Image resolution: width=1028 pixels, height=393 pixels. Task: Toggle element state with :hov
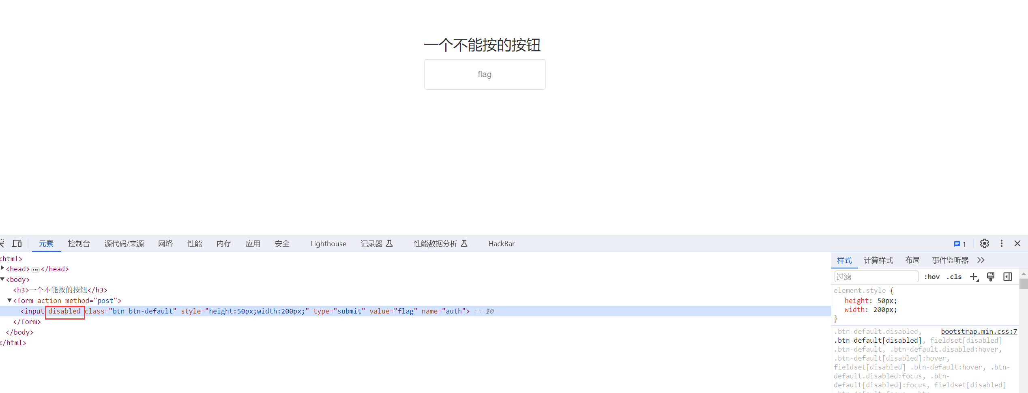pyautogui.click(x=932, y=277)
